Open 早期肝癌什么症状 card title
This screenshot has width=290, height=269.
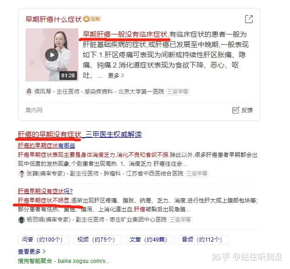[53, 19]
